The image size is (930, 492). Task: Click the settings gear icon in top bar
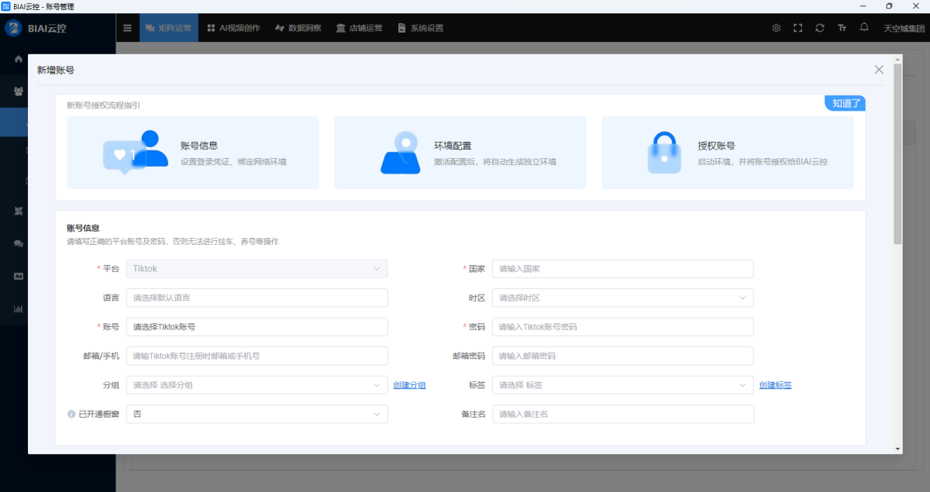[777, 28]
